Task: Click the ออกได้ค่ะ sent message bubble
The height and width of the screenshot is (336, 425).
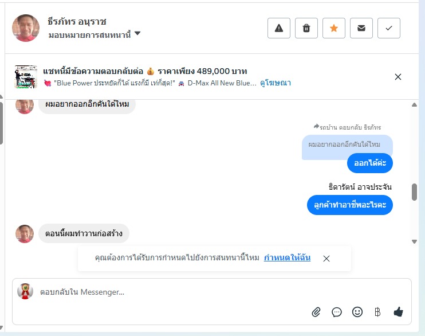Action: [x=370, y=163]
